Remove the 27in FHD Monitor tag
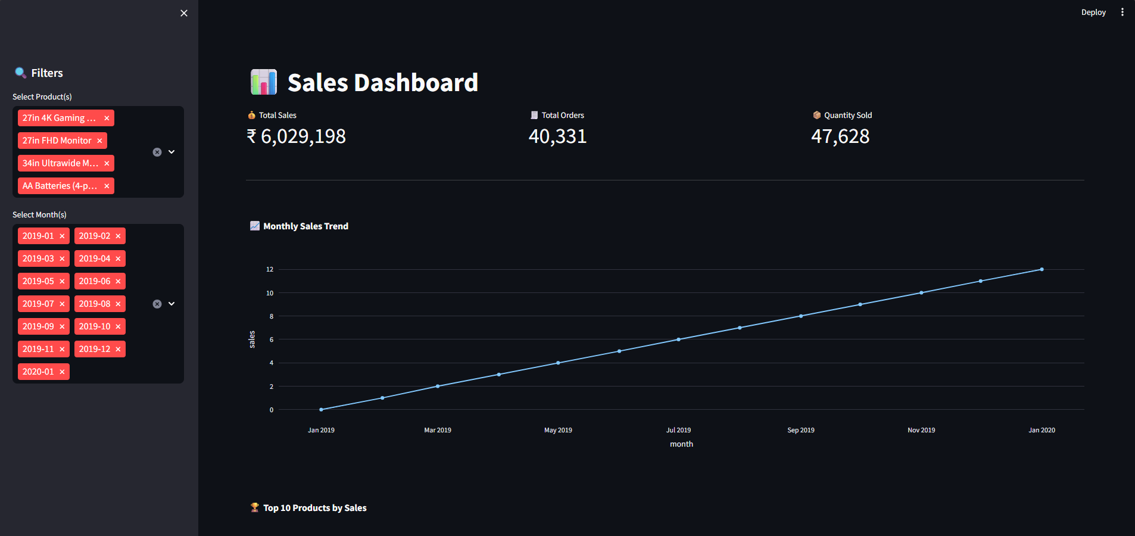The height and width of the screenshot is (536, 1135). pos(99,141)
